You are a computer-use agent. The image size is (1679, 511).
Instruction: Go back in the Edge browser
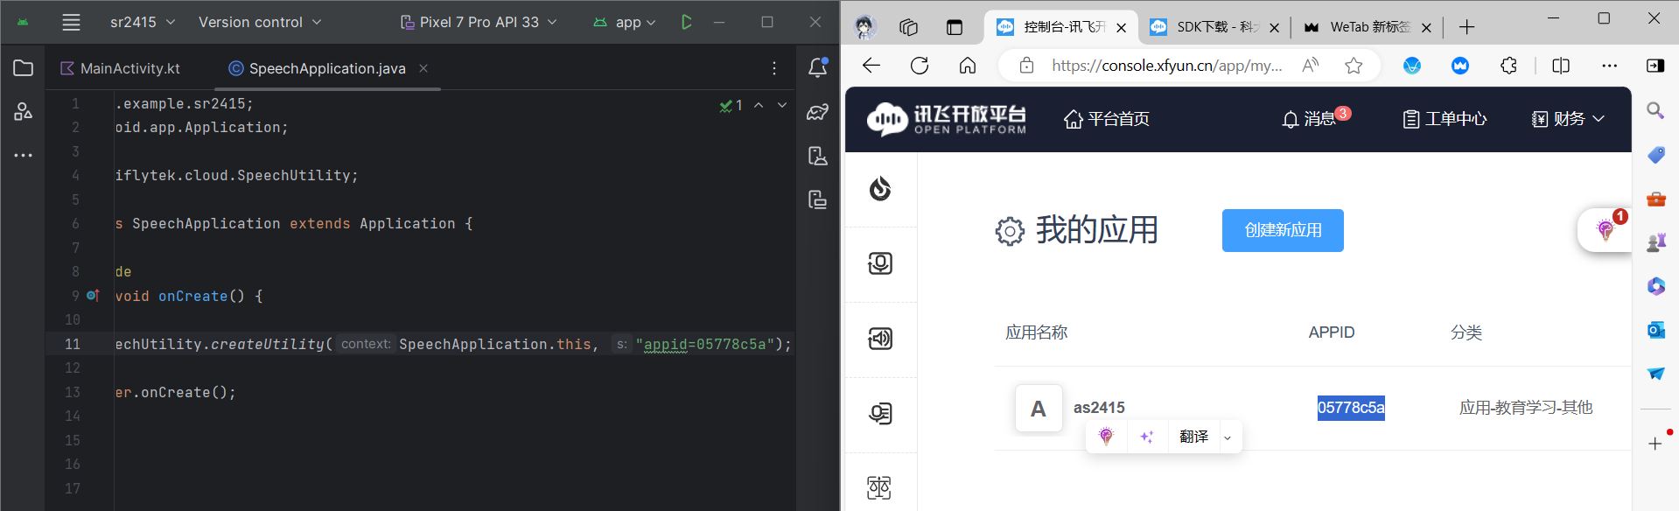pyautogui.click(x=871, y=66)
